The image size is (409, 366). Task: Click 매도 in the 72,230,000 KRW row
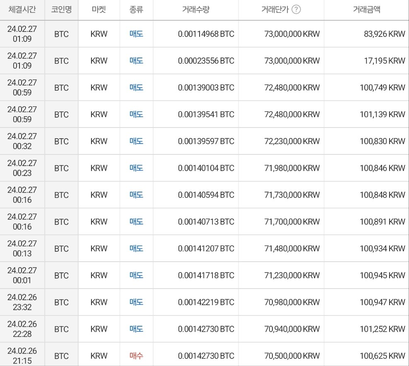coord(137,141)
